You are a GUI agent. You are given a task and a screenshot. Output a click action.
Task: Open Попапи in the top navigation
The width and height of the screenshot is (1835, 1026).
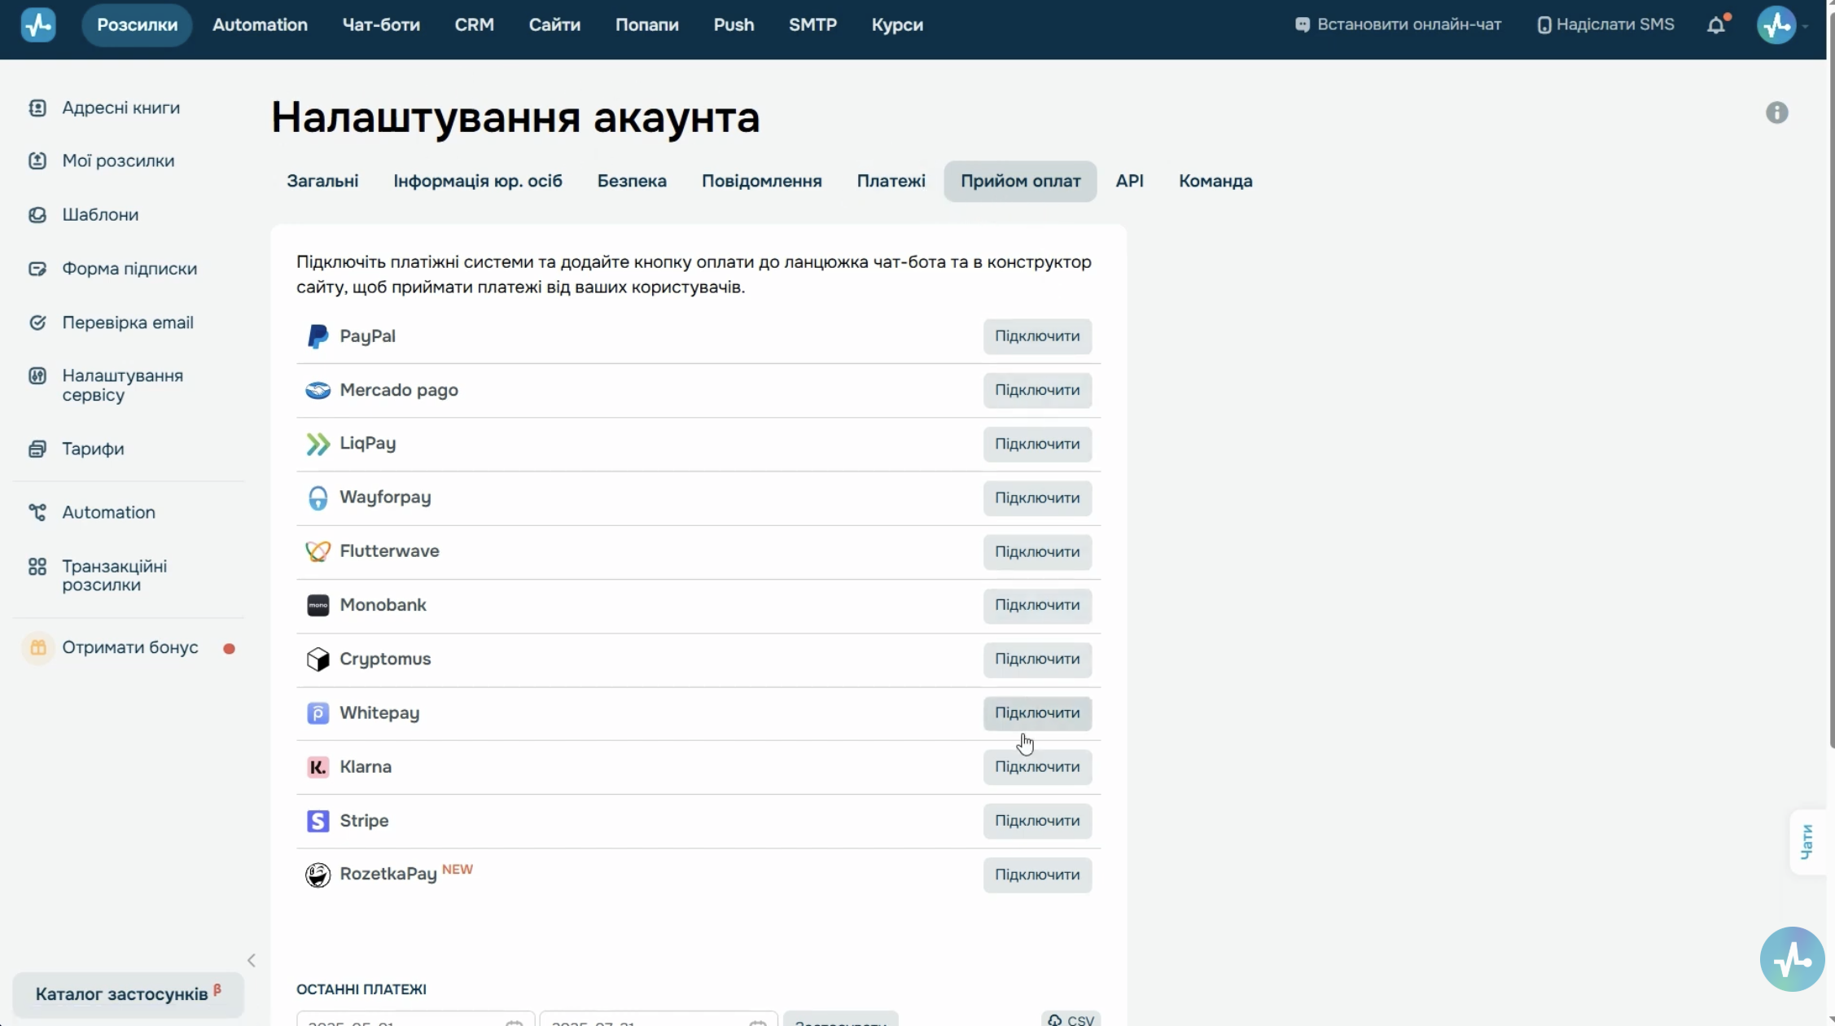click(x=646, y=25)
